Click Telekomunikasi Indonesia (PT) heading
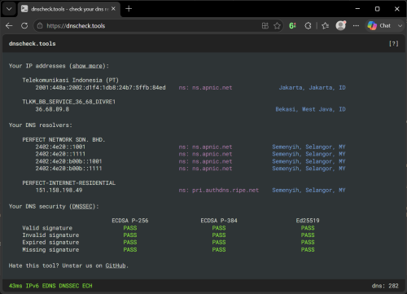This screenshot has width=407, height=294. [71, 81]
